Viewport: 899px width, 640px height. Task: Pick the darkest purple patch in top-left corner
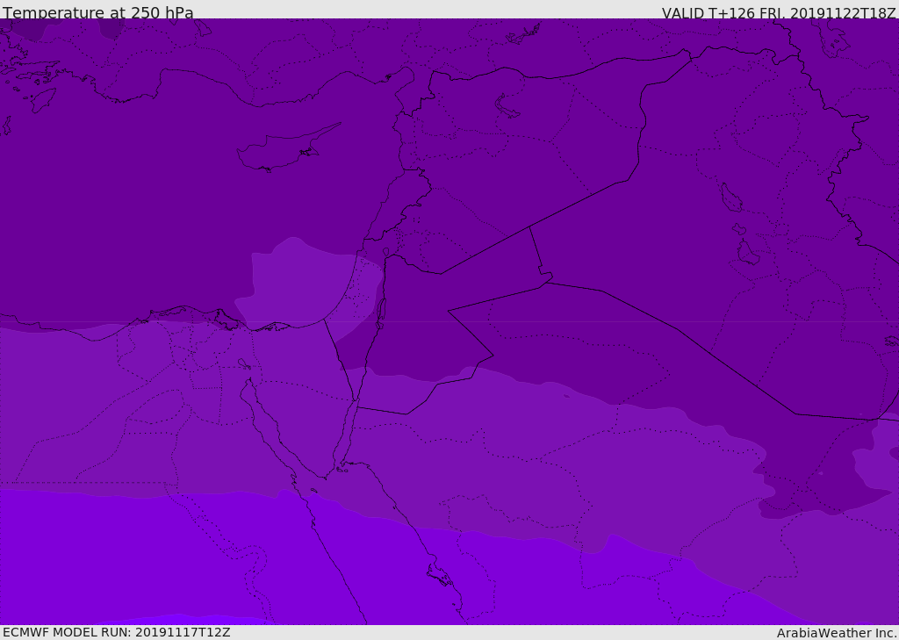(x=28, y=30)
